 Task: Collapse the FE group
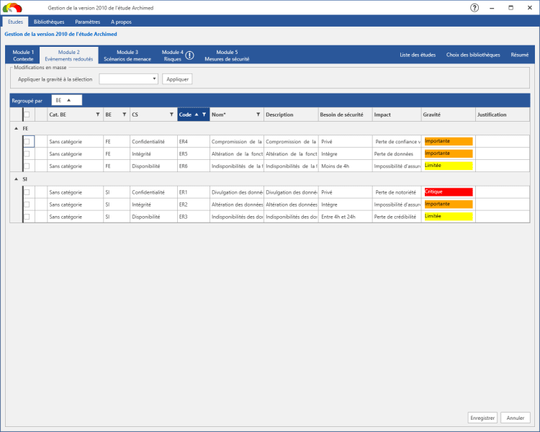[x=16, y=128]
